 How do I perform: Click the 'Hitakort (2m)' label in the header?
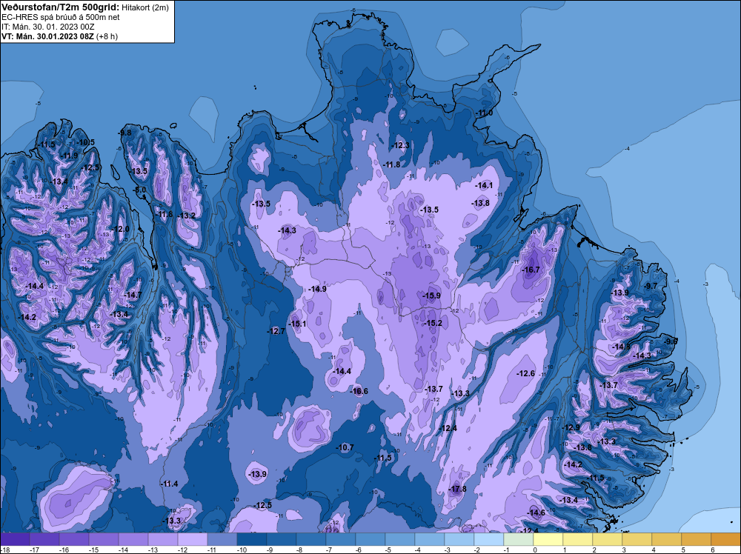tap(145, 7)
